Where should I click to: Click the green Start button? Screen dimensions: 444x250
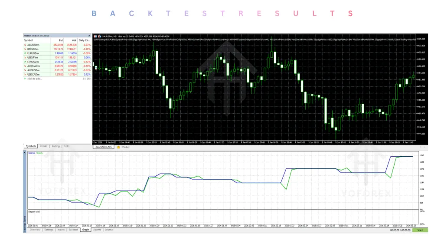pos(420,230)
